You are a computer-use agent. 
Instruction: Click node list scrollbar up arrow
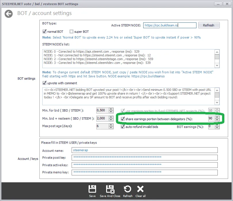(217, 52)
